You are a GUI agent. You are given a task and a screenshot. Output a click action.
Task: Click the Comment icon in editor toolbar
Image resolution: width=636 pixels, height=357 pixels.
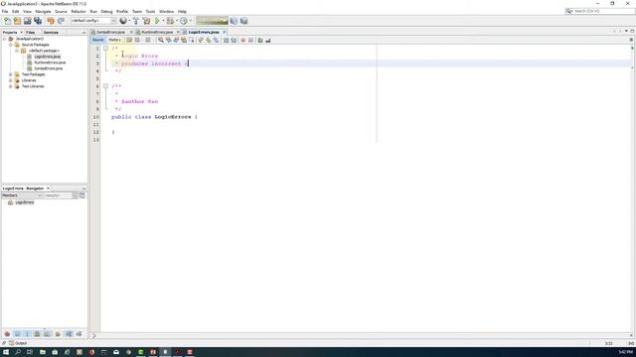[260, 40]
